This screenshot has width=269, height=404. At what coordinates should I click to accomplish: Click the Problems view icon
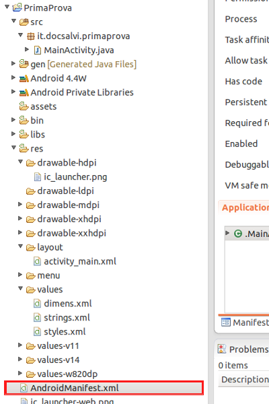click(x=222, y=349)
